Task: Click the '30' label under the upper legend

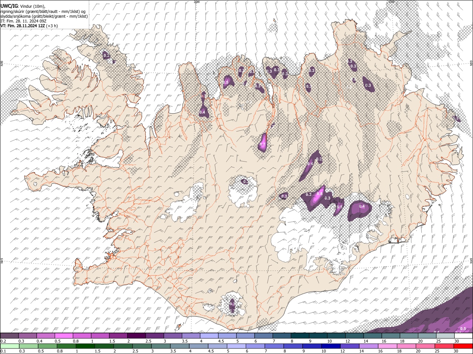Action: pos(456,341)
